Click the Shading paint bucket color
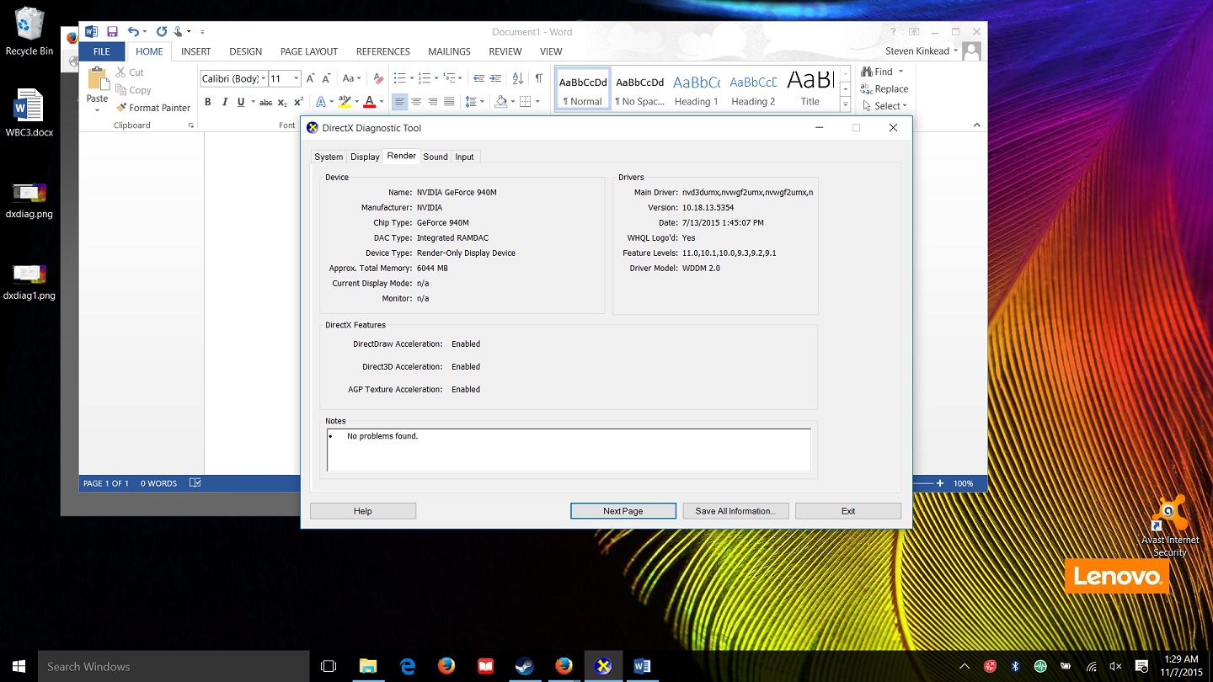The height and width of the screenshot is (682, 1213). point(500,102)
